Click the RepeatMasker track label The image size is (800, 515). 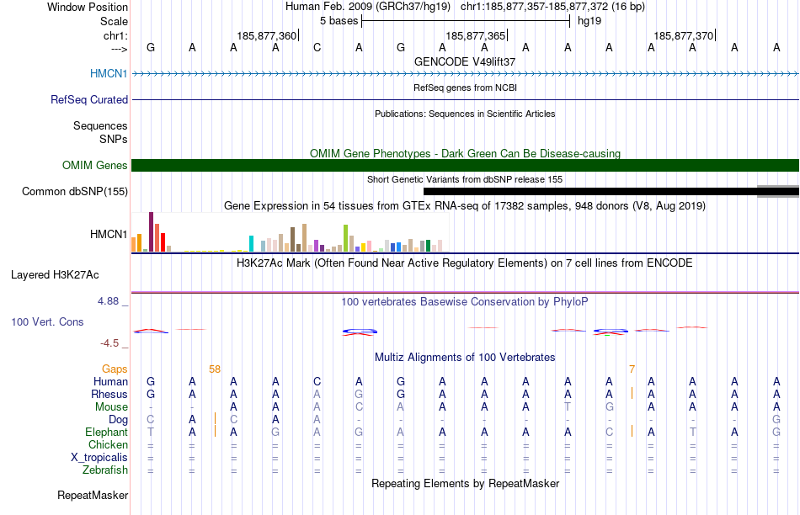coord(93,495)
